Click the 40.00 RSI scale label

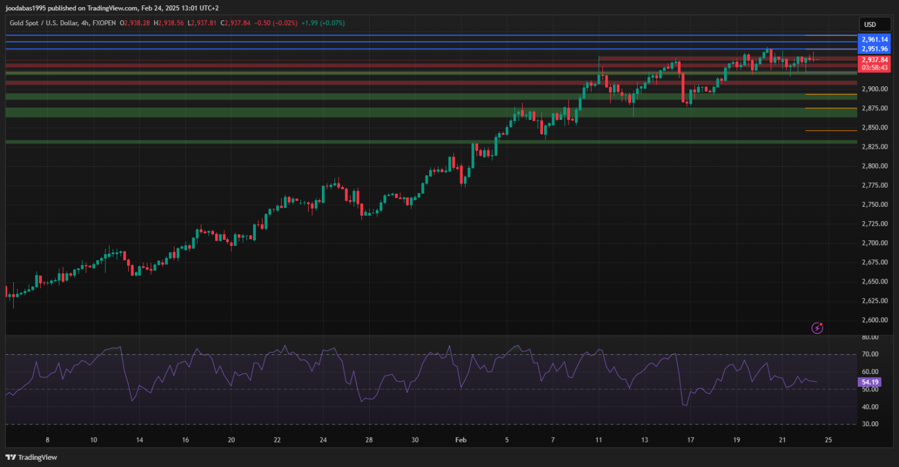(x=870, y=407)
